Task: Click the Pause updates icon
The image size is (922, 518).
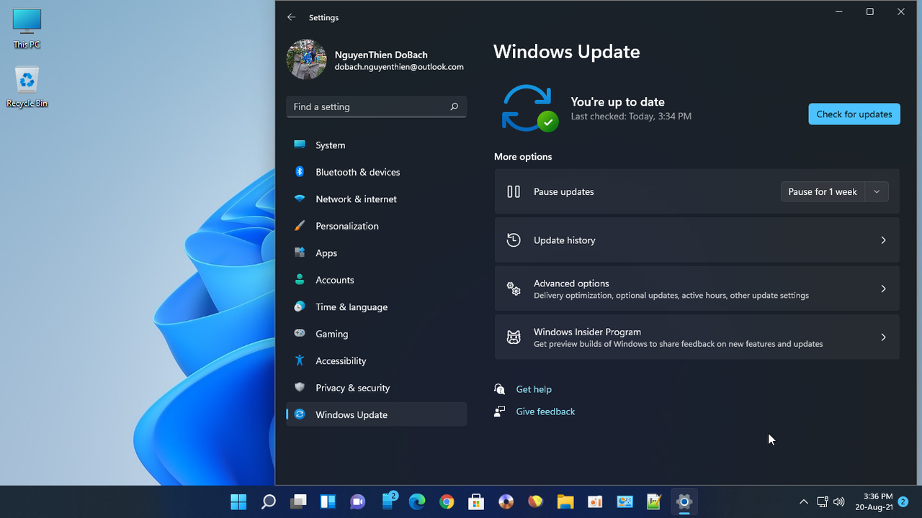Action: click(x=514, y=192)
